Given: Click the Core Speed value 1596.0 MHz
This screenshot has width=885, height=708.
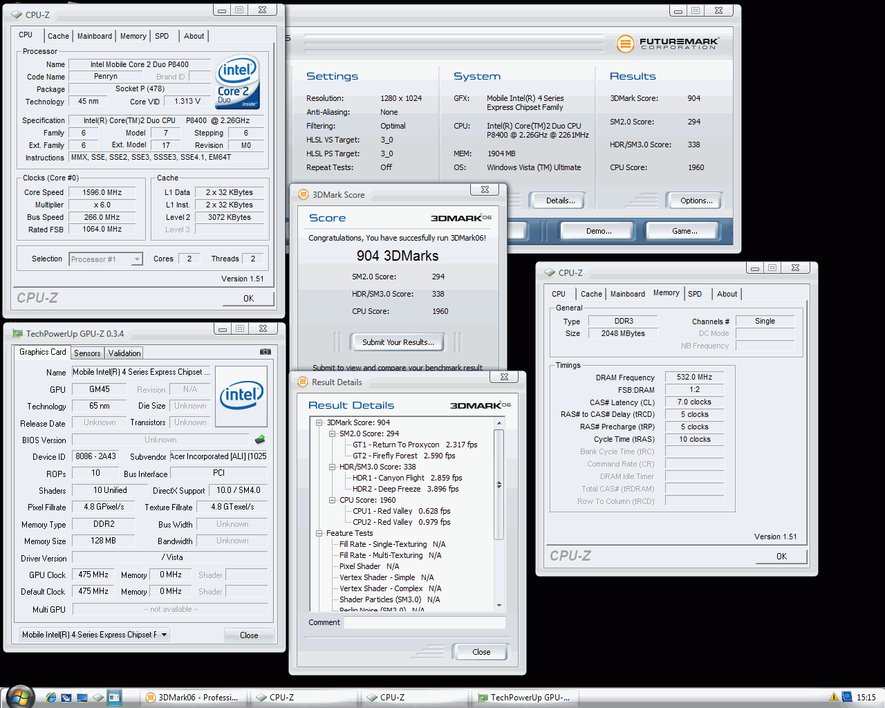Looking at the screenshot, I should point(102,193).
